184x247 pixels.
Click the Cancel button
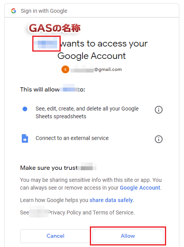55,236
